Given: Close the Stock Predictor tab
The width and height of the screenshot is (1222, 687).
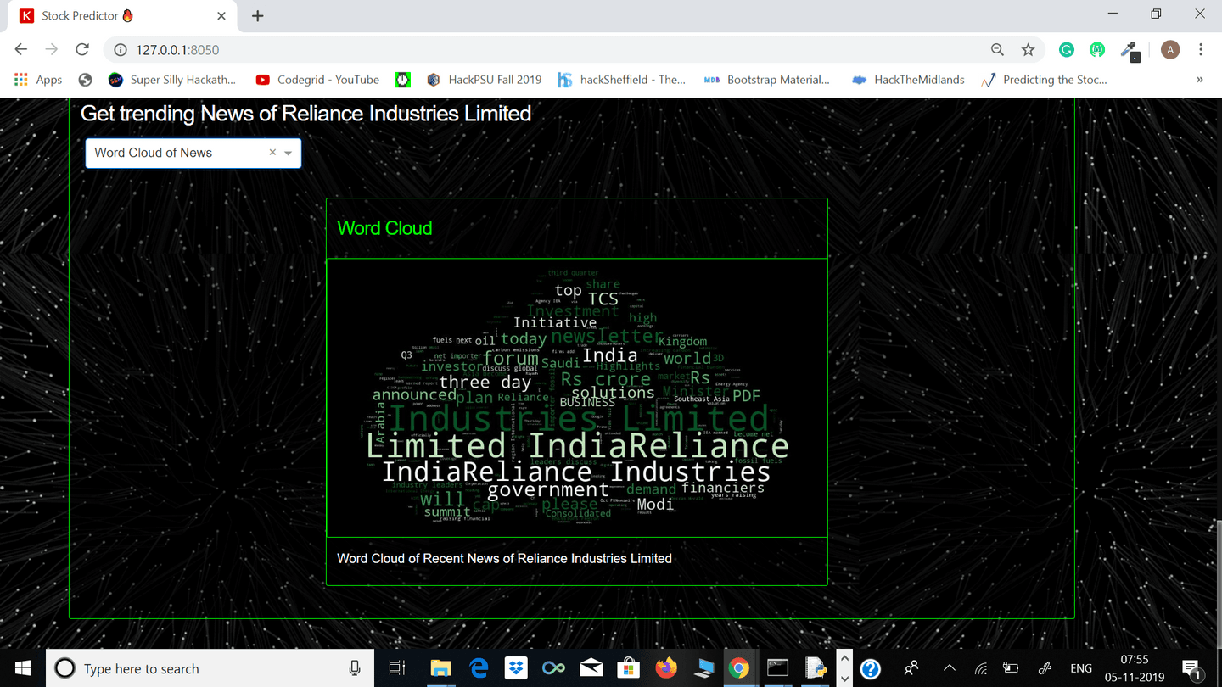Looking at the screenshot, I should 221,16.
